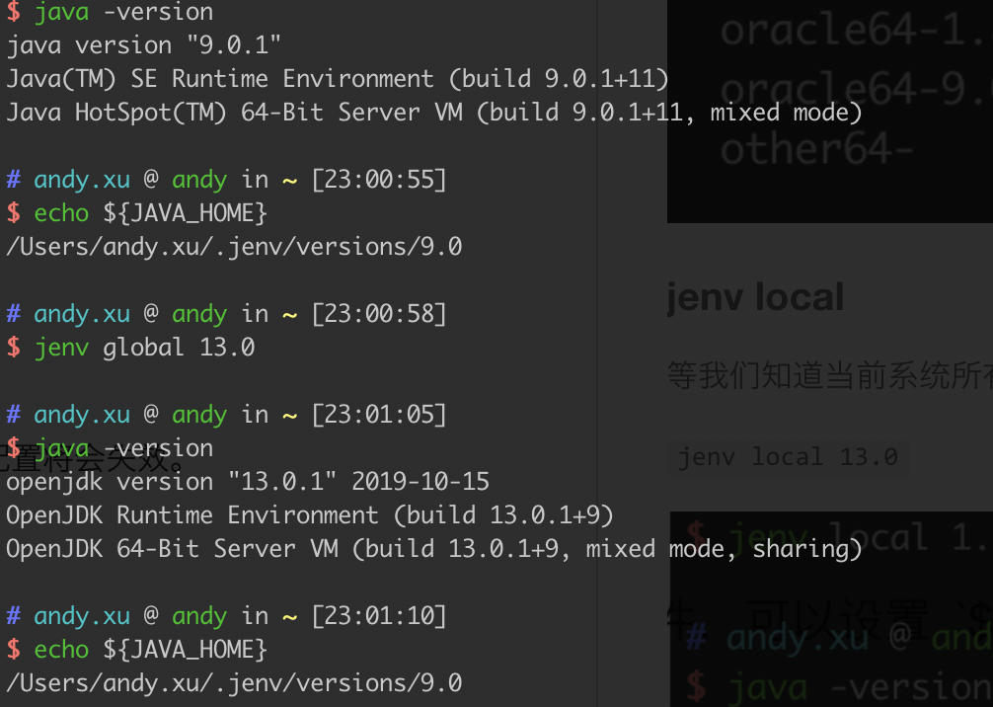Screen dimensions: 993x707
Task: Click the jenv local 13.0 code snippet
Action: 787,456
